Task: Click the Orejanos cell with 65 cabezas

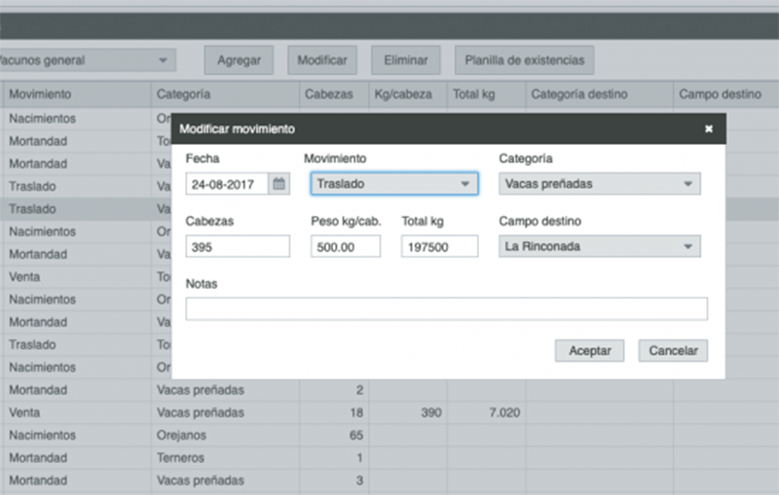Action: [x=225, y=435]
